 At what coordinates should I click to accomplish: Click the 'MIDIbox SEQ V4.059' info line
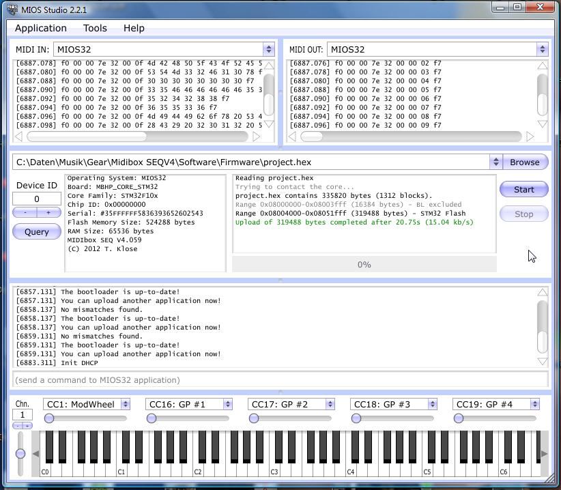click(x=104, y=240)
